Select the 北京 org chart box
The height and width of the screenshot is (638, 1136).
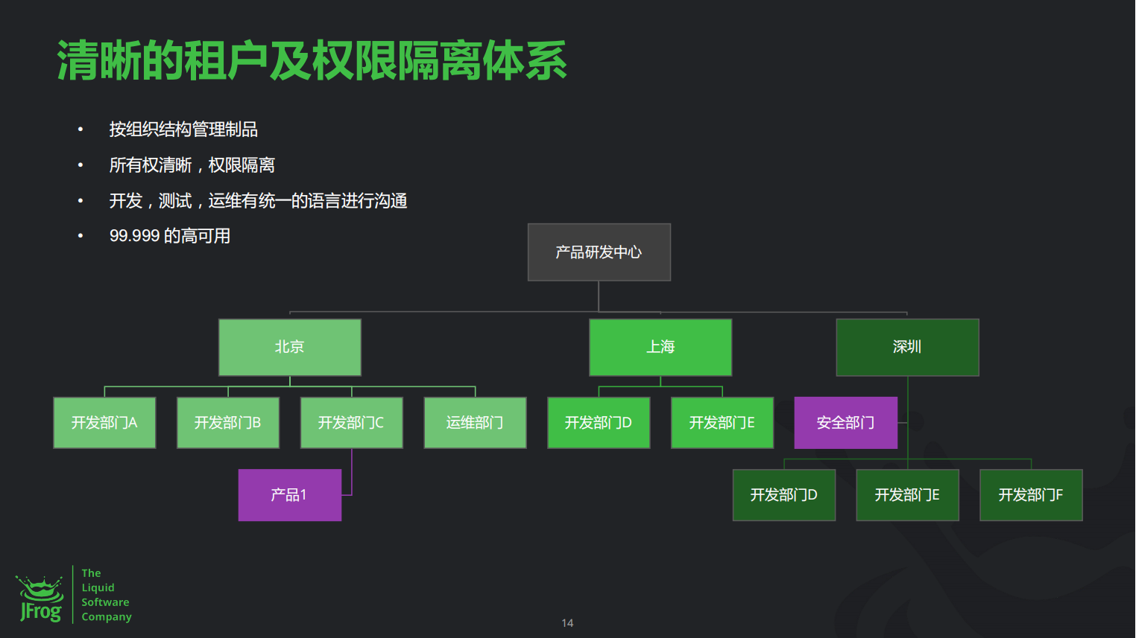(x=289, y=347)
